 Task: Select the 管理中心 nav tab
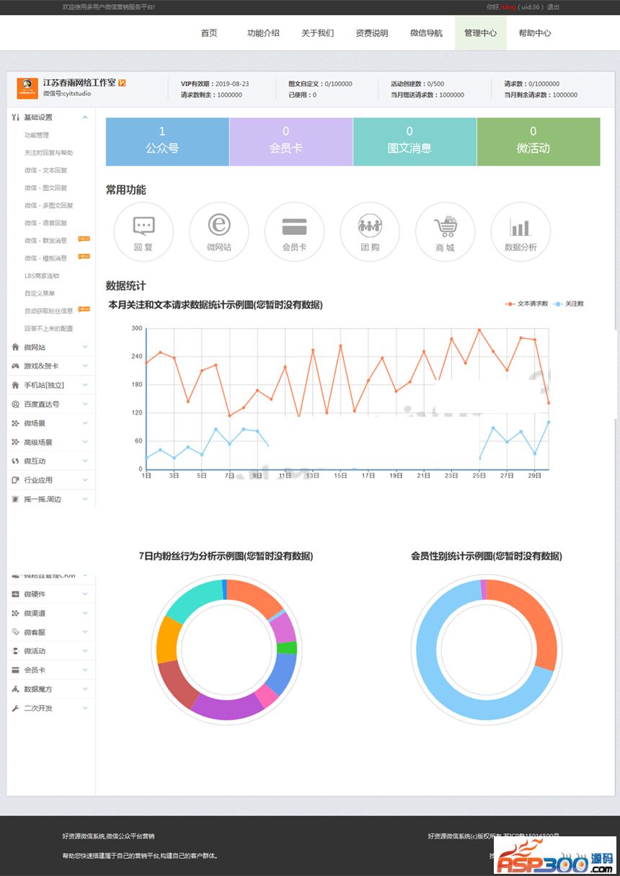point(481,33)
